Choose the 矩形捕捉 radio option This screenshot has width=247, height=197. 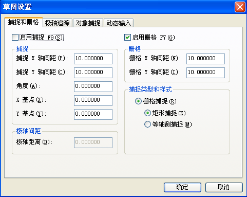point(147,113)
